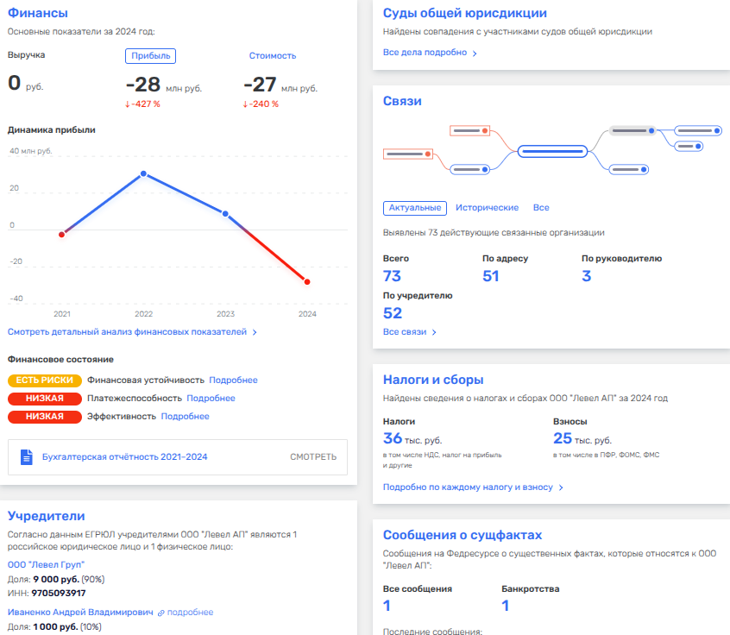Click the document icon beside Бухгалтерская отчётность
This screenshot has height=635, width=730.
[x=27, y=456]
